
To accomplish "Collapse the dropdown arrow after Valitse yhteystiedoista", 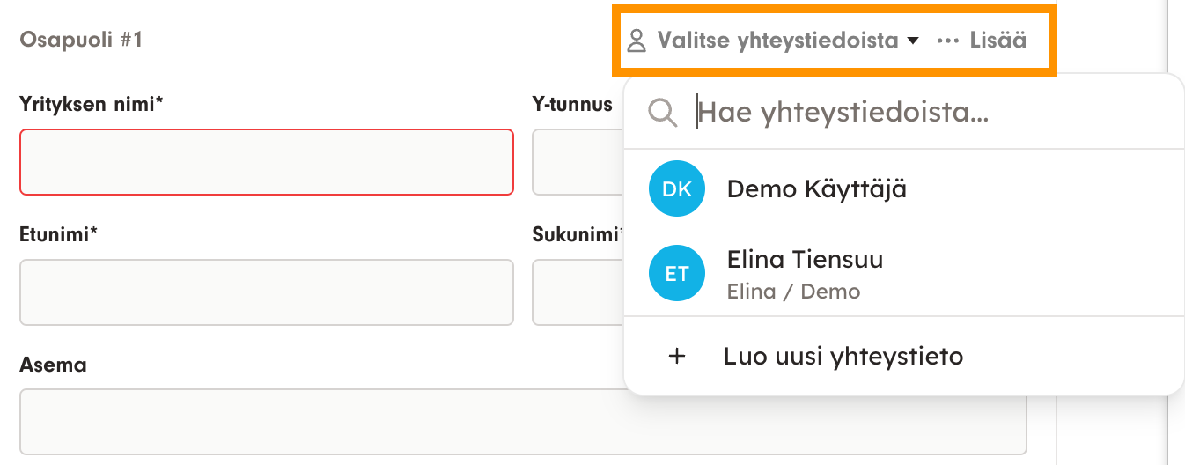I will click(912, 41).
